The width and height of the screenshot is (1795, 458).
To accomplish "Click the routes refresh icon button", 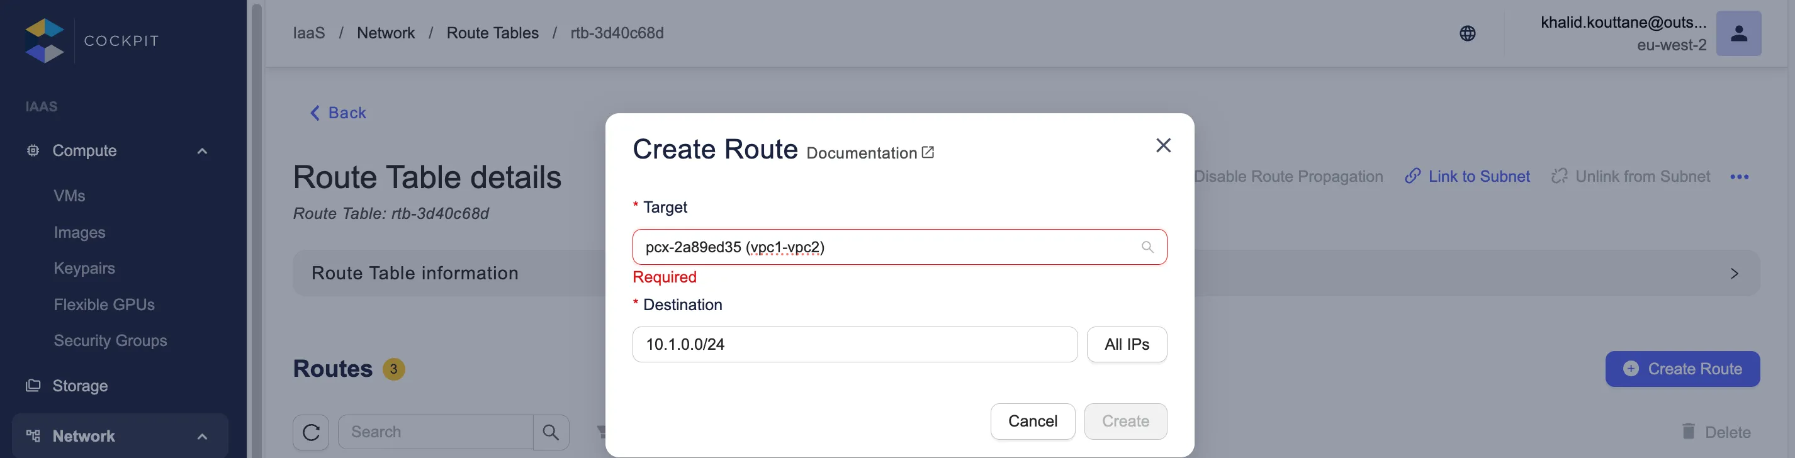I will pyautogui.click(x=311, y=432).
